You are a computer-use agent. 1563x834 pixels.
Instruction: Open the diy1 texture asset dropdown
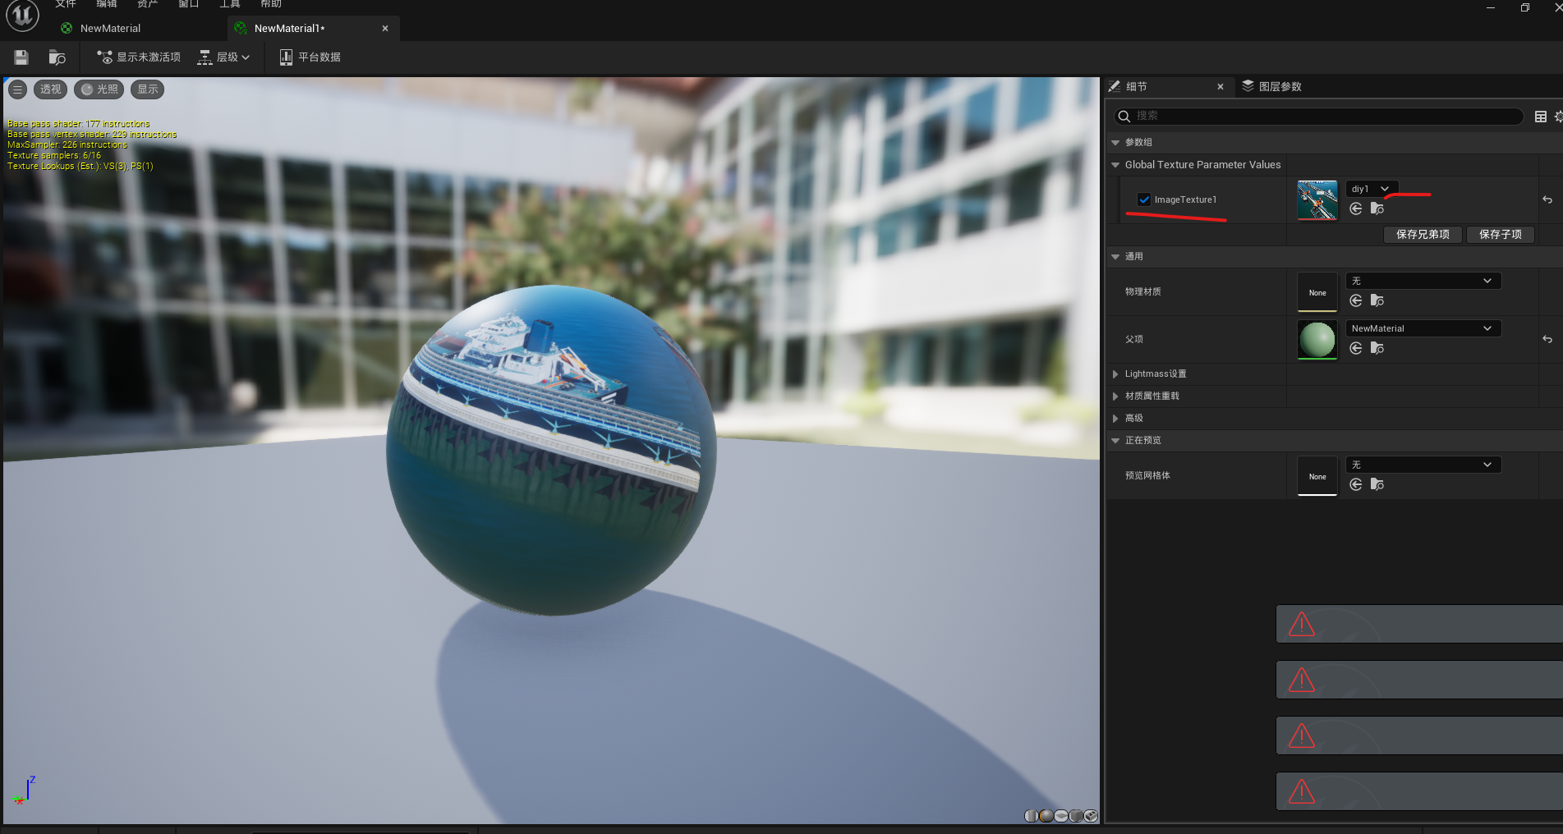pyautogui.click(x=1371, y=189)
